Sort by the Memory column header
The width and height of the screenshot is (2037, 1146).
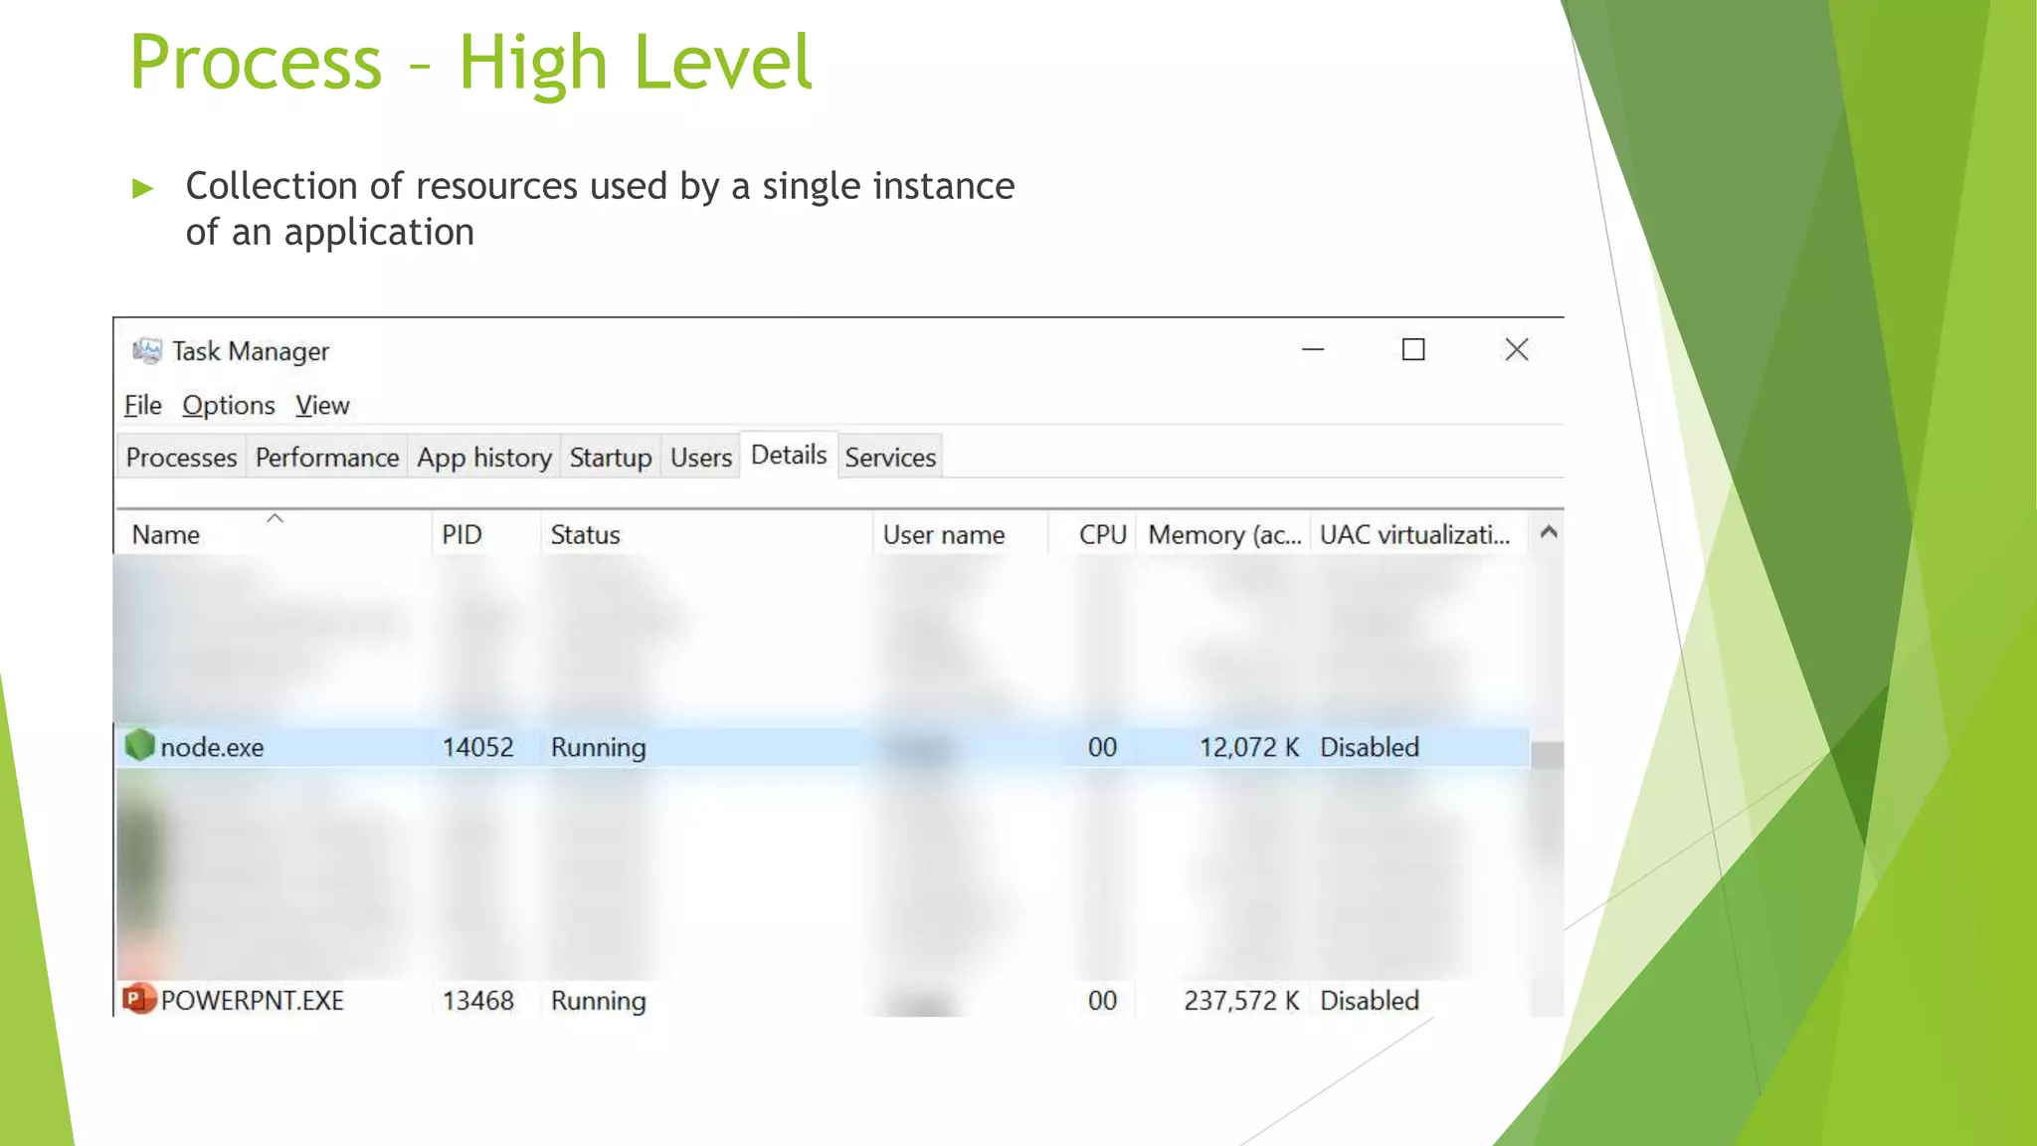[x=1224, y=534]
